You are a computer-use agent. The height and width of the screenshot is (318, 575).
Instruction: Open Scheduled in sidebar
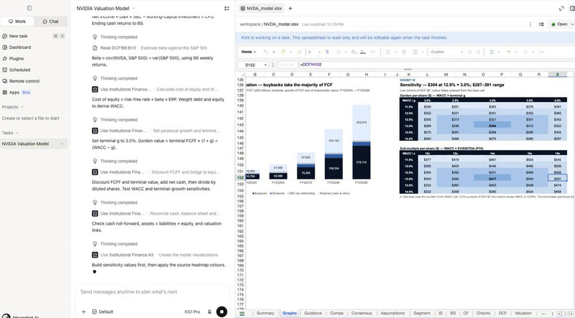click(17, 70)
